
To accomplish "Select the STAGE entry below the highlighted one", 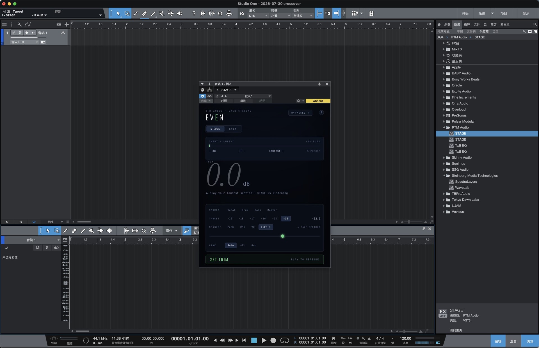I will [x=460, y=139].
